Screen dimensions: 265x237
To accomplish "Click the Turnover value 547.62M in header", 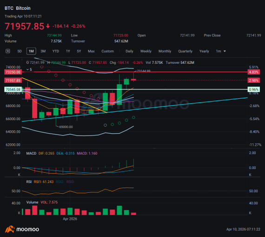I will click(121, 41).
